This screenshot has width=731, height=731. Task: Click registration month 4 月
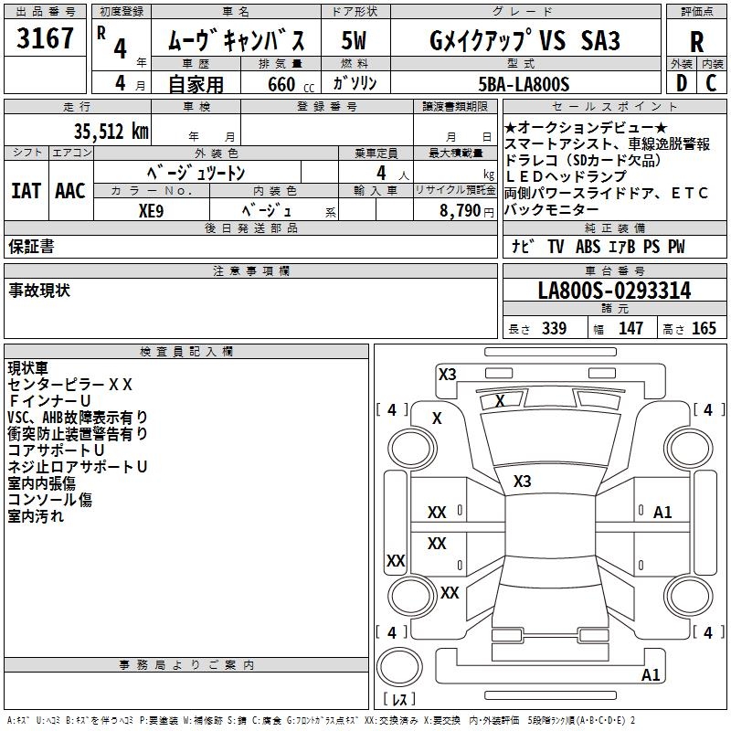pos(130,84)
